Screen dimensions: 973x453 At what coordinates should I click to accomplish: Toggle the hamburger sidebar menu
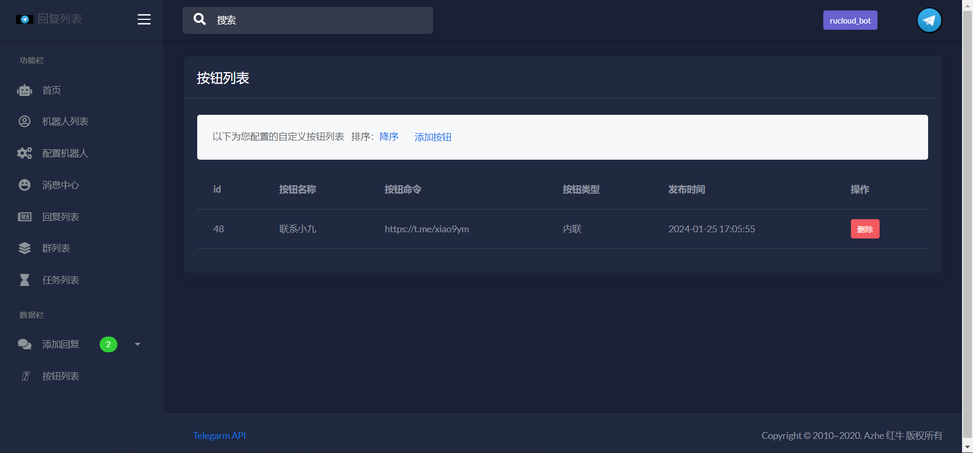pyautogui.click(x=144, y=19)
